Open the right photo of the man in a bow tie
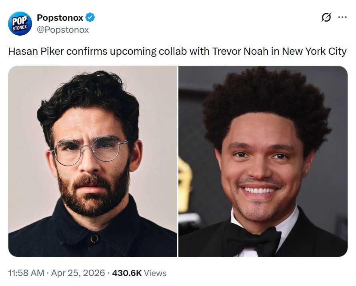Image resolution: width=356 pixels, height=286 pixels. tap(263, 161)
